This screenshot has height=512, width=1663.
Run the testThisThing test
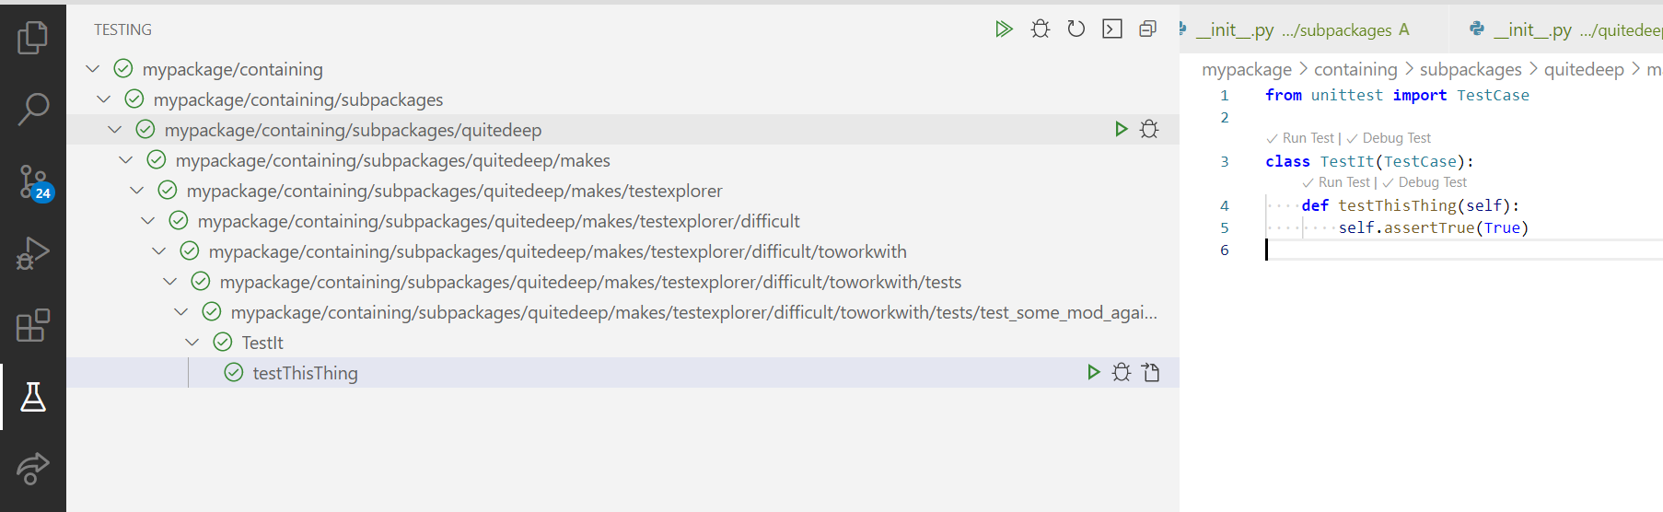click(1093, 373)
